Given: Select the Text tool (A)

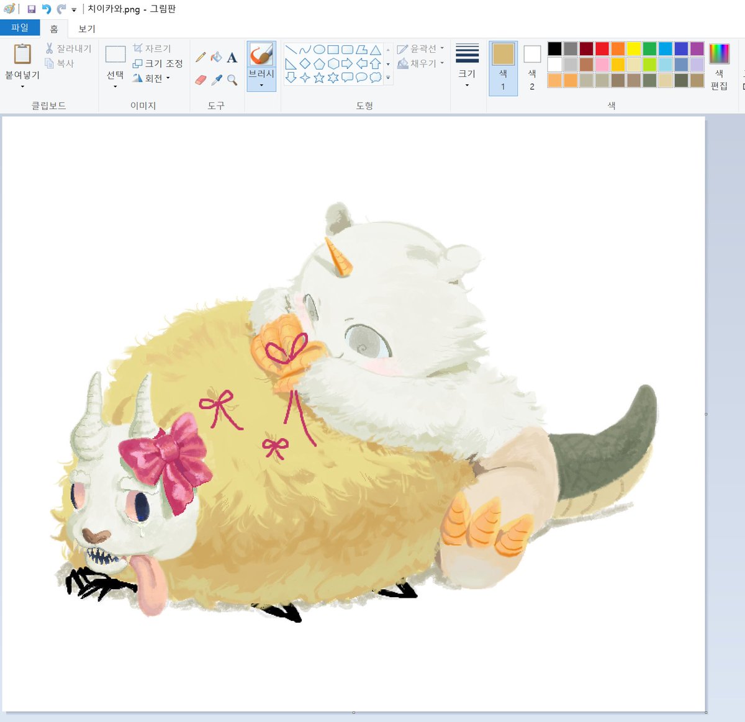Looking at the screenshot, I should (x=232, y=58).
